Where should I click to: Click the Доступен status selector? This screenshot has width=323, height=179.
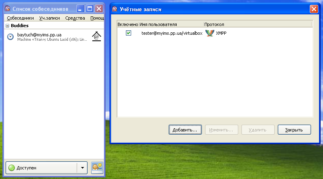point(46,168)
